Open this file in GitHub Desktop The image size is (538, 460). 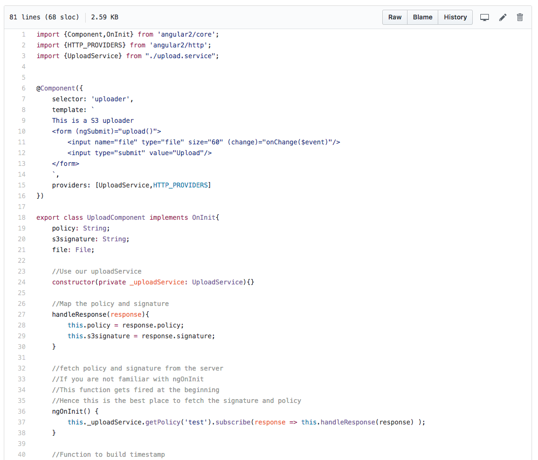(x=484, y=17)
